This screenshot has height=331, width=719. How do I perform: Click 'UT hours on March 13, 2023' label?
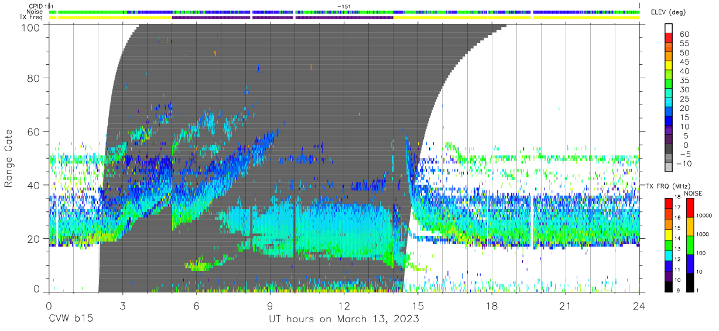pos(344,319)
